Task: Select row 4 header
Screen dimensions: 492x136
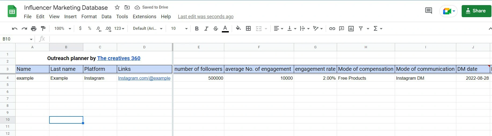Action: coord(8,78)
